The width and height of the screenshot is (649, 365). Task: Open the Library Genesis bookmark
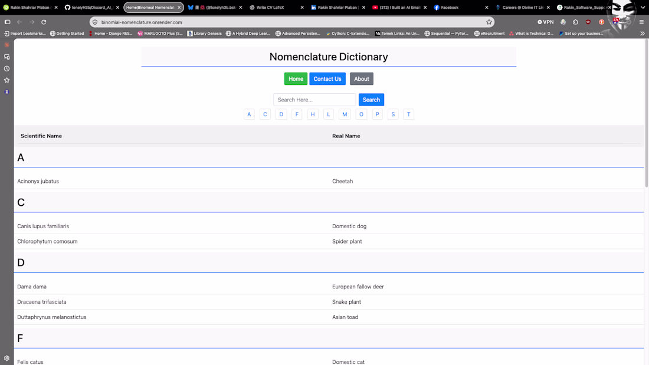[205, 34]
